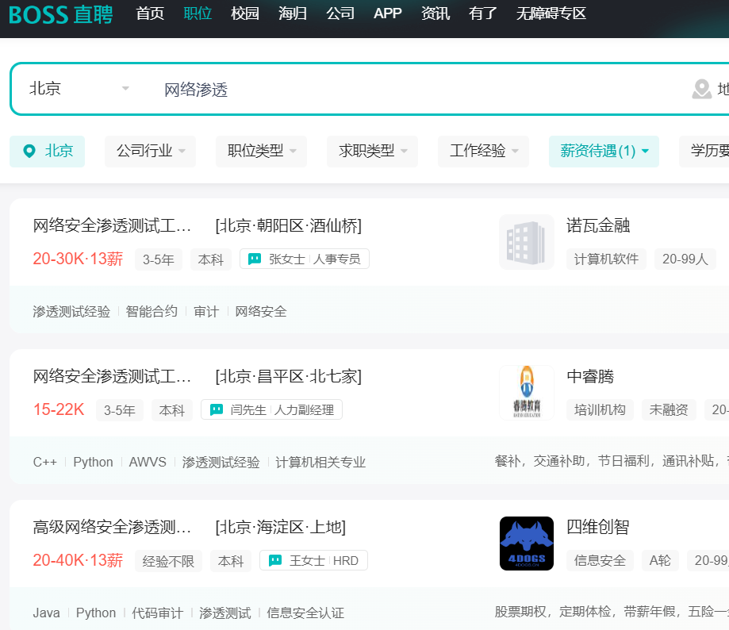Click salary 15-22K
Viewport: 729px width, 630px height.
click(59, 409)
